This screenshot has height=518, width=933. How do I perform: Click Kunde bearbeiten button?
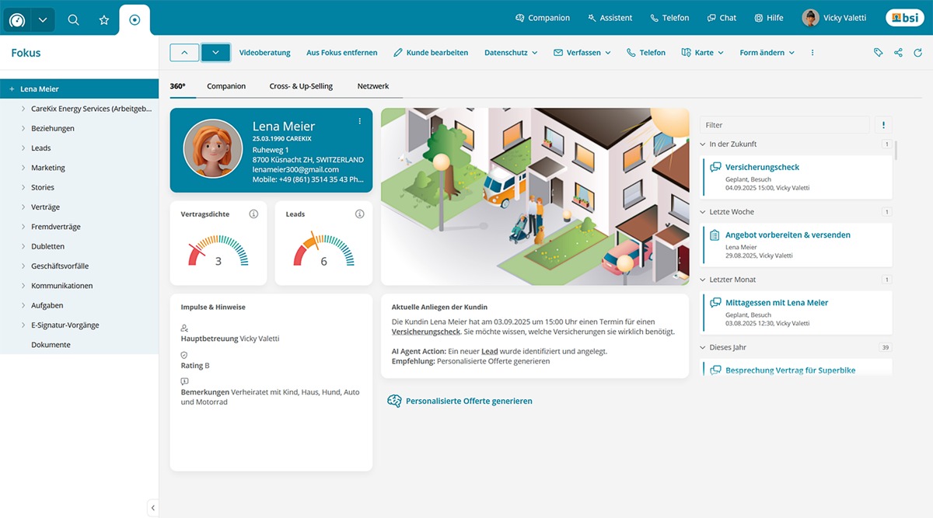coord(431,53)
